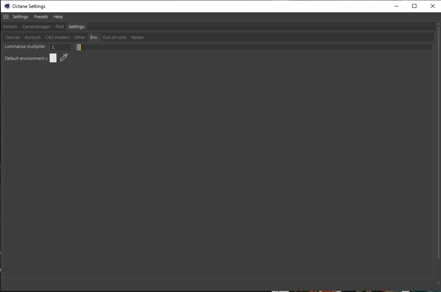This screenshot has width=441, height=292.
Task: Click the scrollbar down arrow
Action: 439,283
